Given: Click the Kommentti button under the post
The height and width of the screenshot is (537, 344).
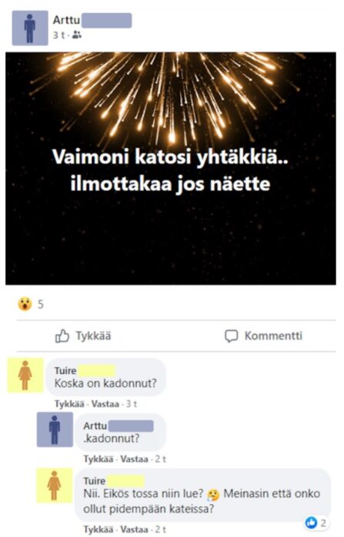Looking at the screenshot, I should pyautogui.click(x=263, y=336).
